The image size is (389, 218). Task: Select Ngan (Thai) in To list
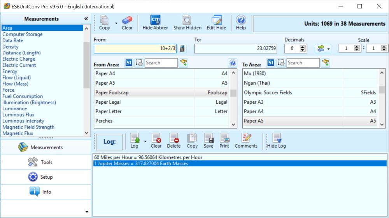click(310, 83)
